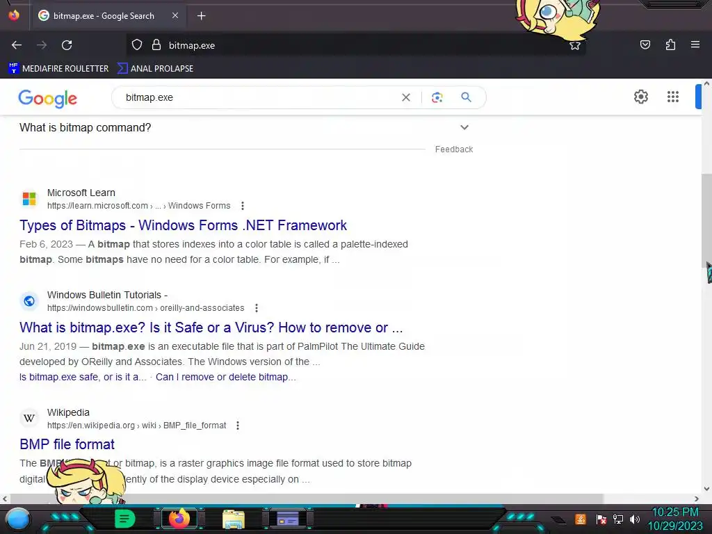Viewport: 712px width, 534px height.
Task: Click the Wikipedia W favicon
Action: click(29, 418)
